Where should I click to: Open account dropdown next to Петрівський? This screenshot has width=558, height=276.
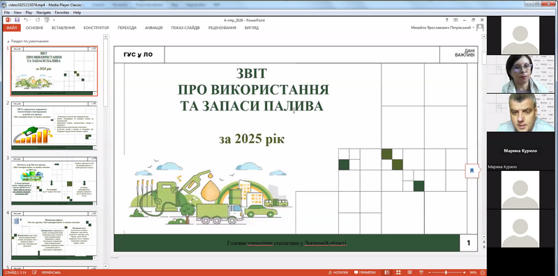coord(474,28)
